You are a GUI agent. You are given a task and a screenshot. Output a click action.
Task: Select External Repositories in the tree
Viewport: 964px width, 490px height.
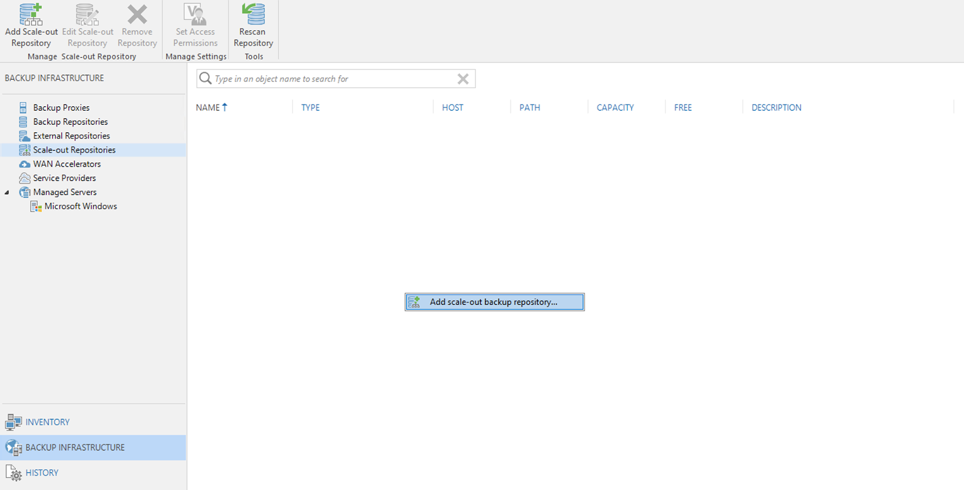[72, 136]
